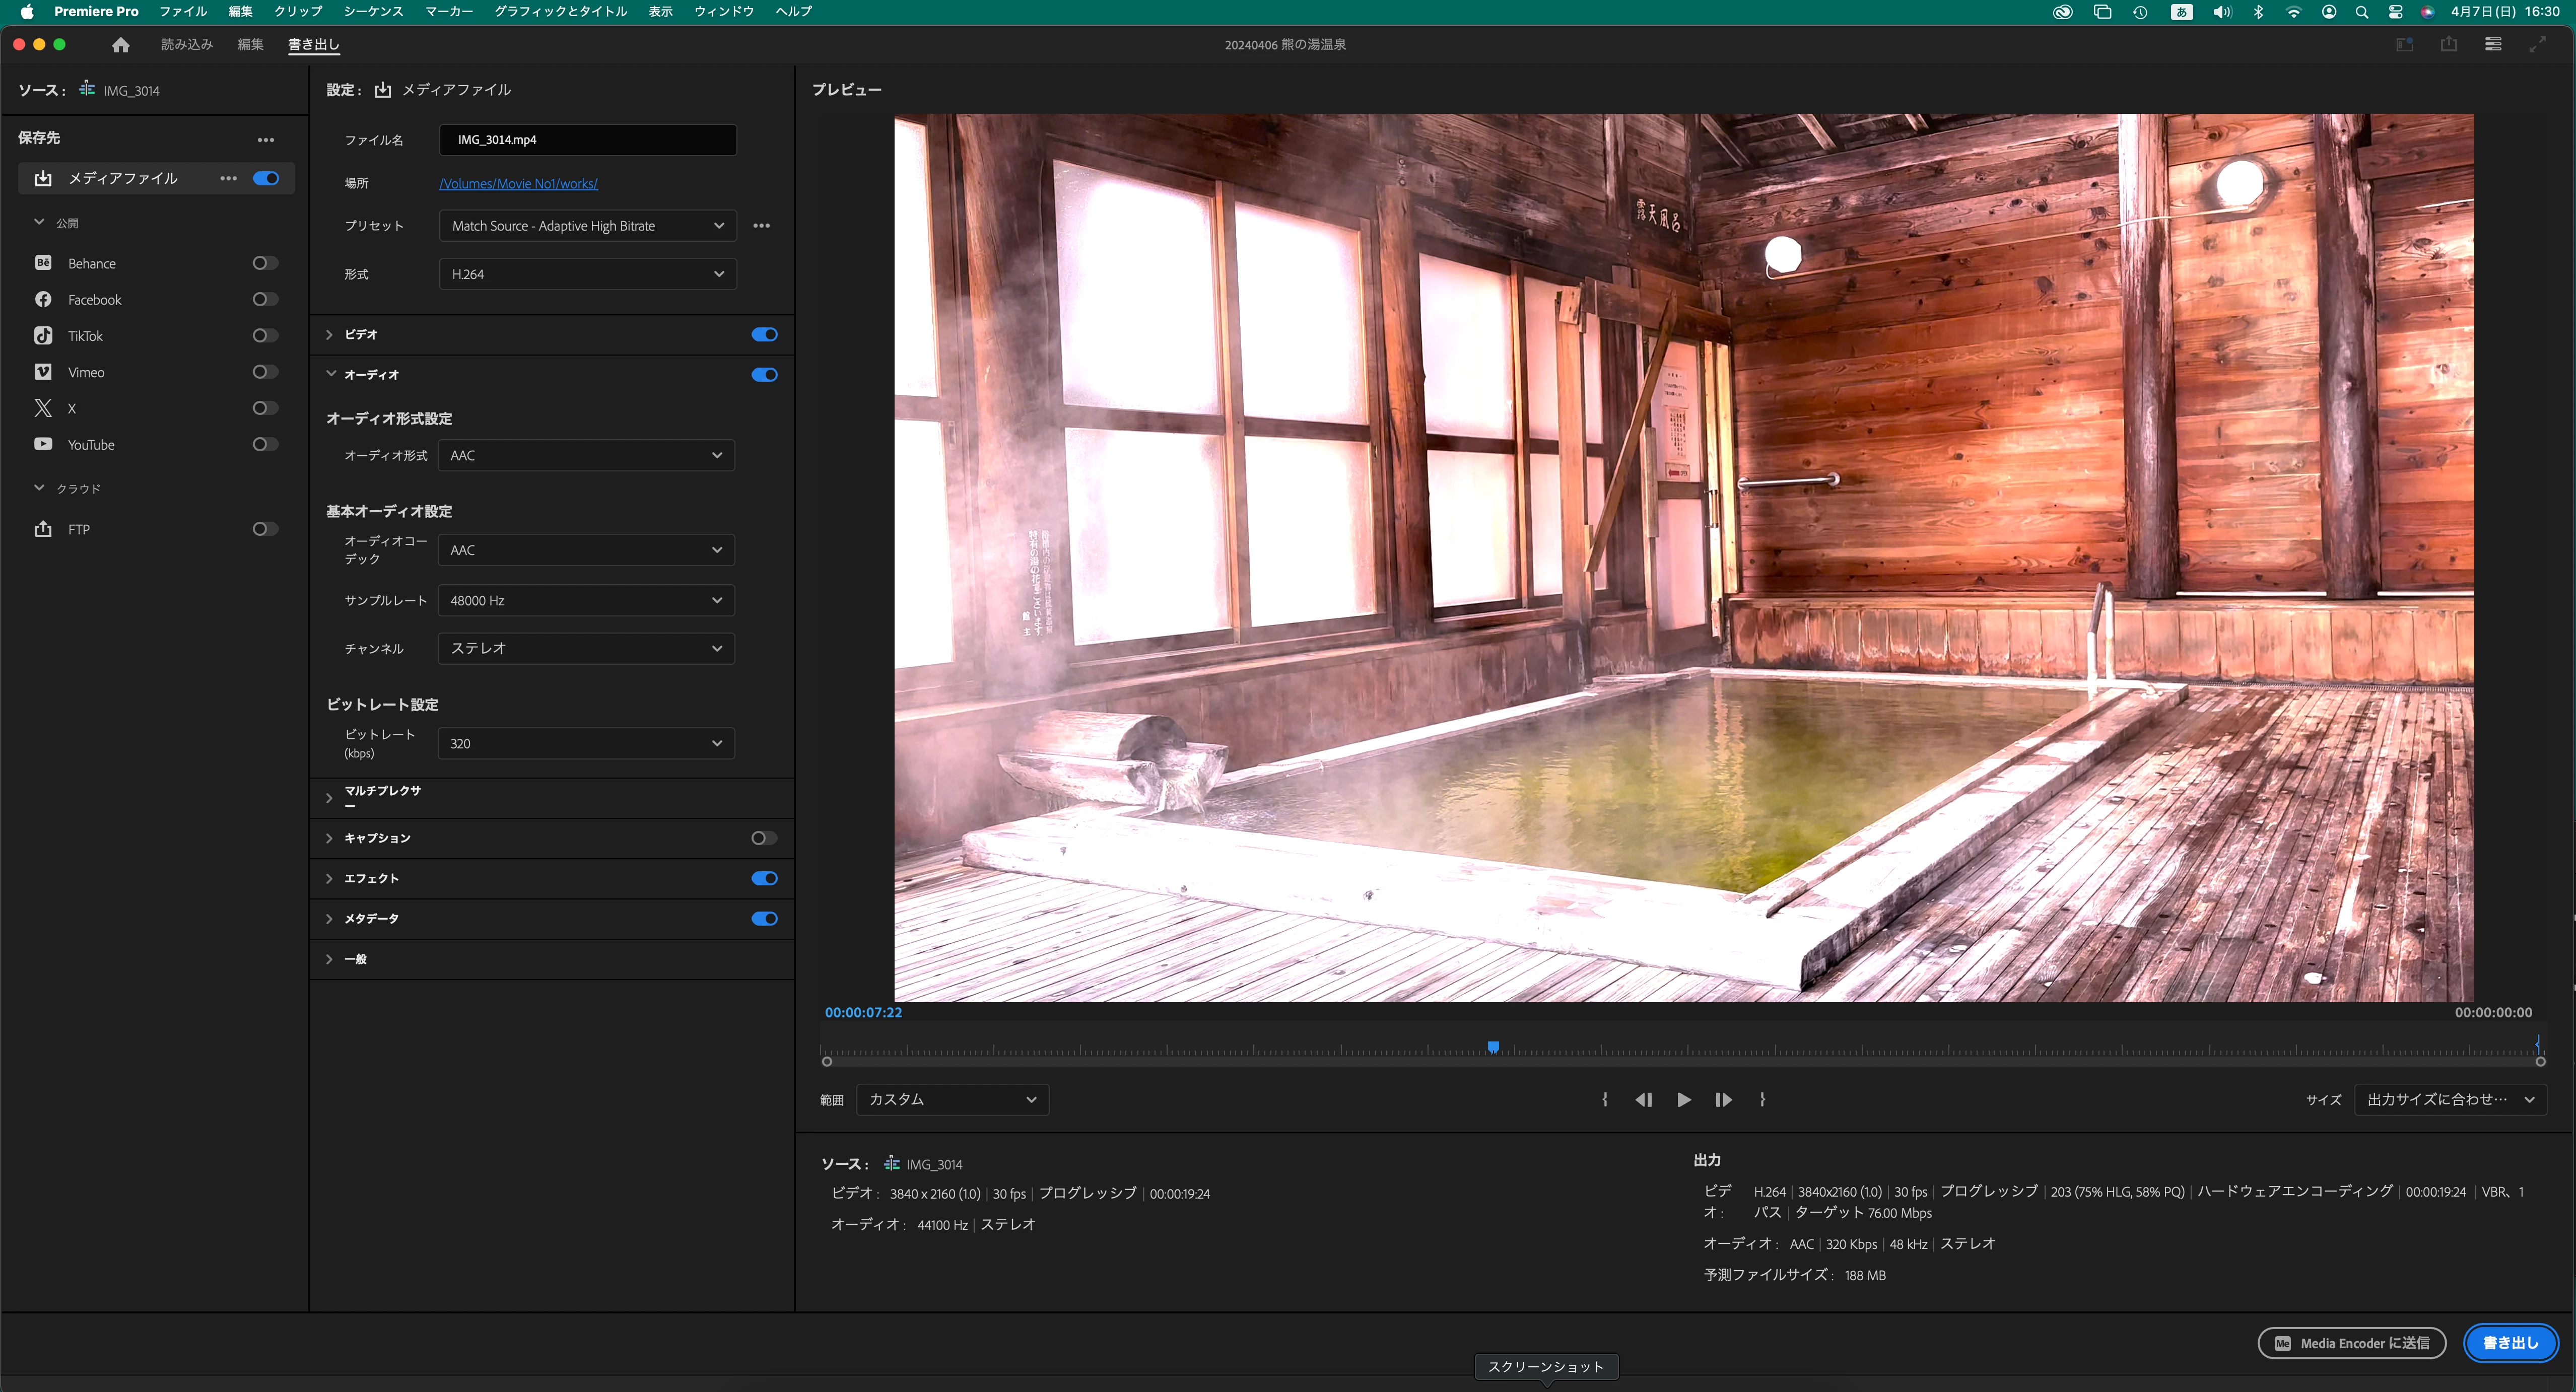
Task: Click the blue playhead on preview timeline
Action: pos(1493,1046)
